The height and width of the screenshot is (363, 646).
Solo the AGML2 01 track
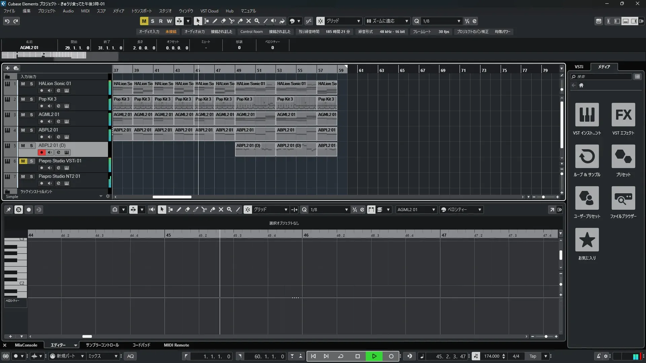coord(31,115)
